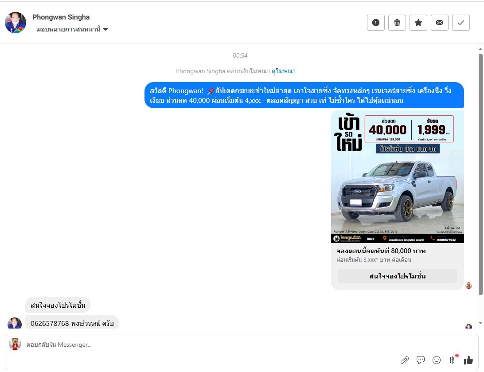Open Phongwan Singha profile picture in header
The width and height of the screenshot is (484, 372).
pos(16,23)
